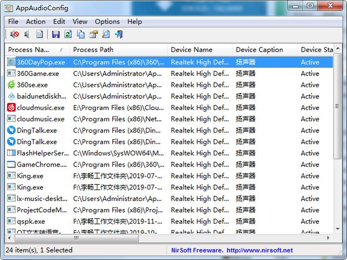The image size is (347, 260).
Task: Click the vertical scrollbar down arrow
Action: (x=338, y=228)
